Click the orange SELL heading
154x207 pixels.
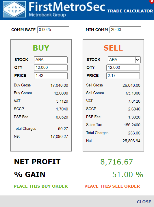tap(113, 48)
